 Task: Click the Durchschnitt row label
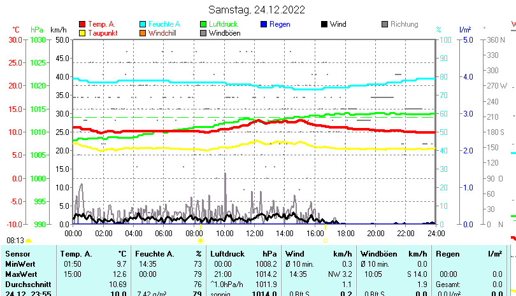(x=25, y=284)
